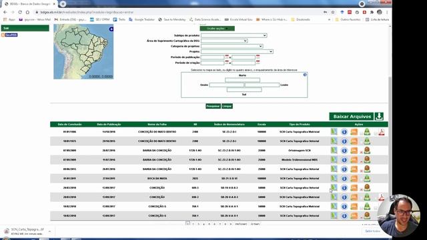Download file of Boca da Mata row
This screenshot has height=240, width=427.
coord(367,178)
